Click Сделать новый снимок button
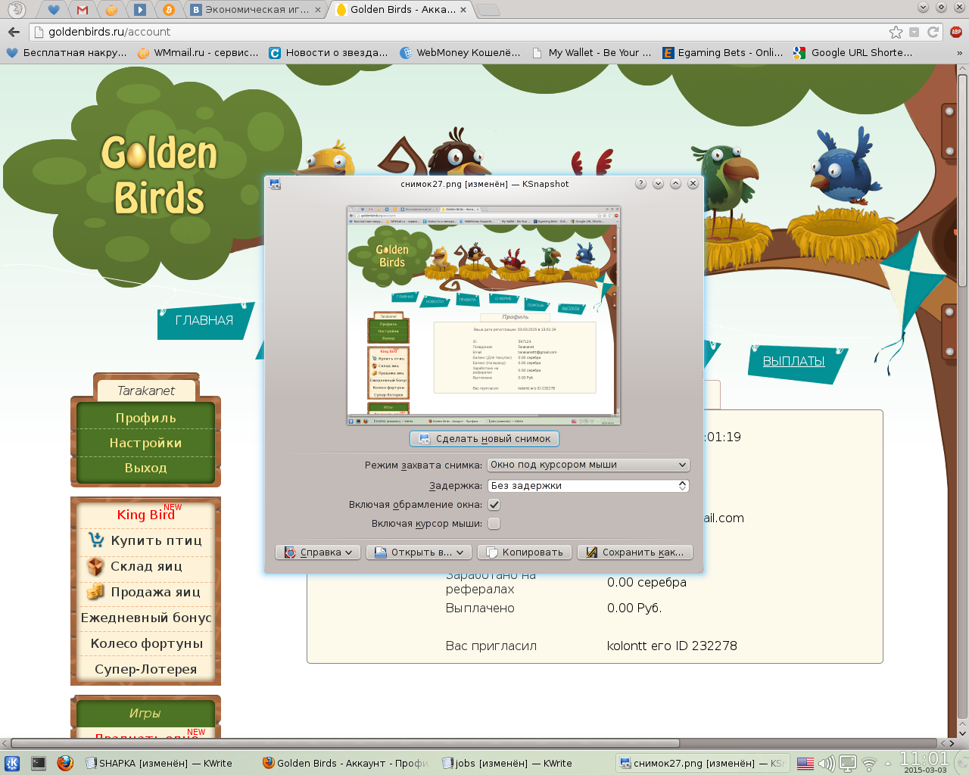This screenshot has height=775, width=969. (484, 439)
